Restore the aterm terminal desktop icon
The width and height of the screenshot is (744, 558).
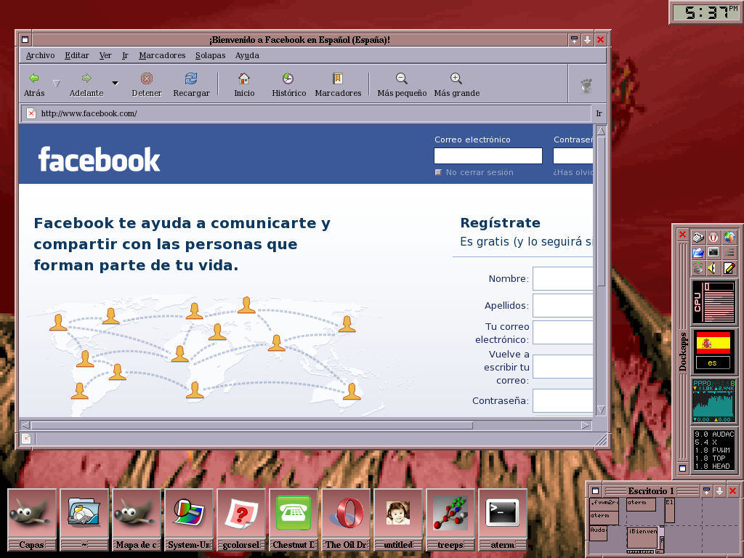[503, 514]
